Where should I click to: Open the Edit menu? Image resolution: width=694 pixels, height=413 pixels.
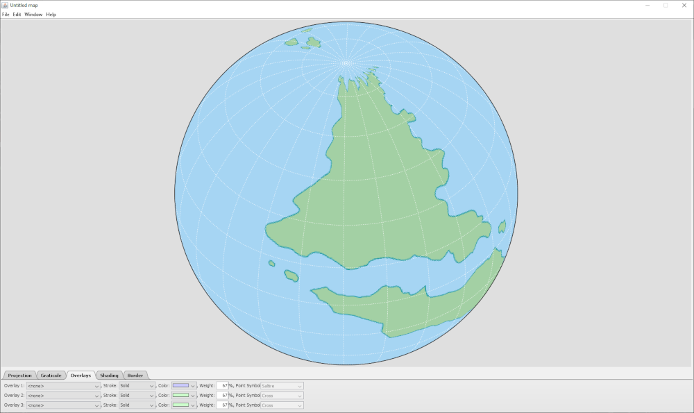point(17,15)
